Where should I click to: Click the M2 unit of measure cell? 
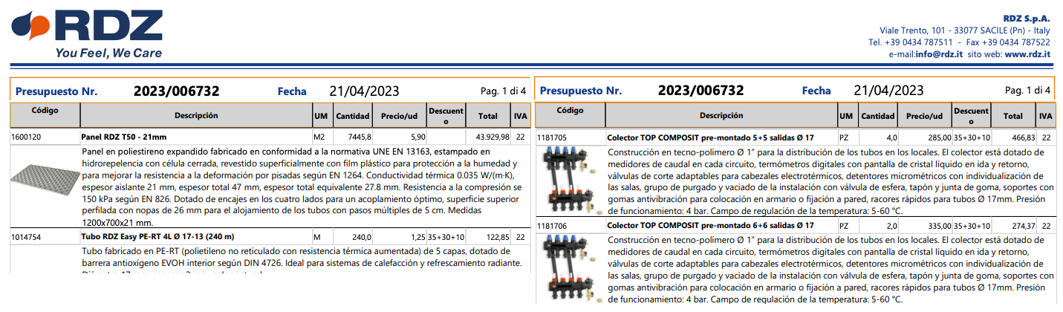pos(319,137)
